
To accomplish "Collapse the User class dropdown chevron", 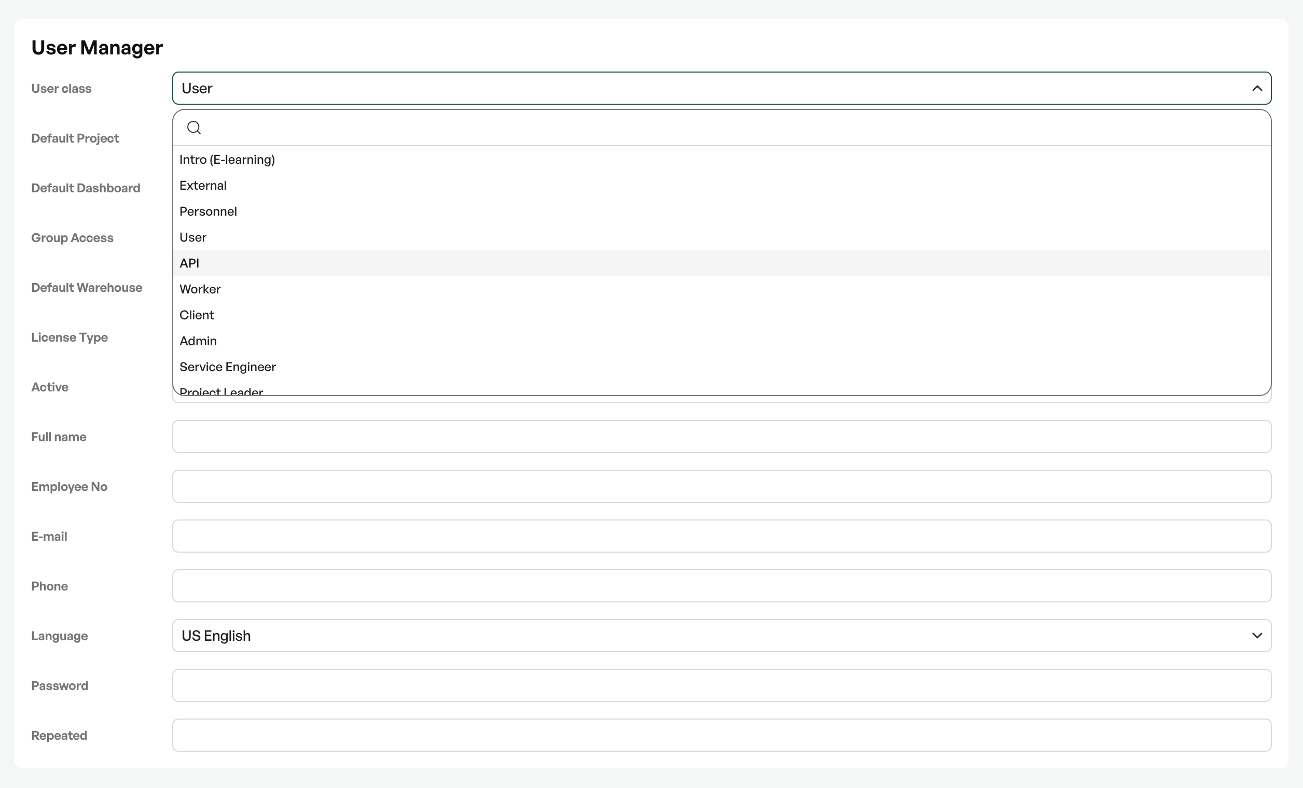I will coord(1257,88).
